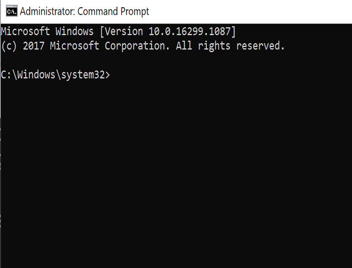Image resolution: width=352 pixels, height=268 pixels.
Task: Click "Microsoft" in the copyright line
Action: pos(75,46)
